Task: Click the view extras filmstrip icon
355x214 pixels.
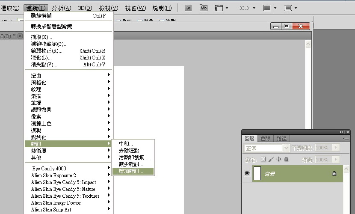Action: tap(219, 8)
